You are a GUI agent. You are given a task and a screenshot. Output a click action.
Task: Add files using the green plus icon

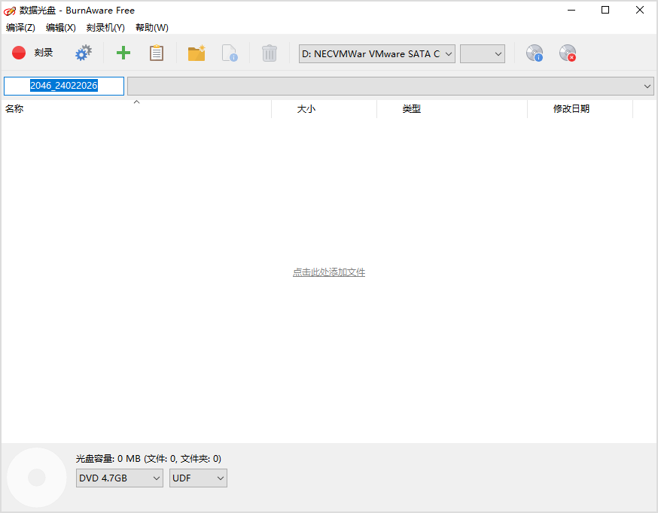pos(122,53)
